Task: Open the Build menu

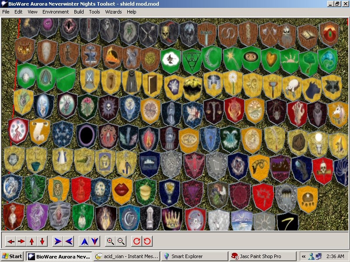Action: (x=79, y=12)
